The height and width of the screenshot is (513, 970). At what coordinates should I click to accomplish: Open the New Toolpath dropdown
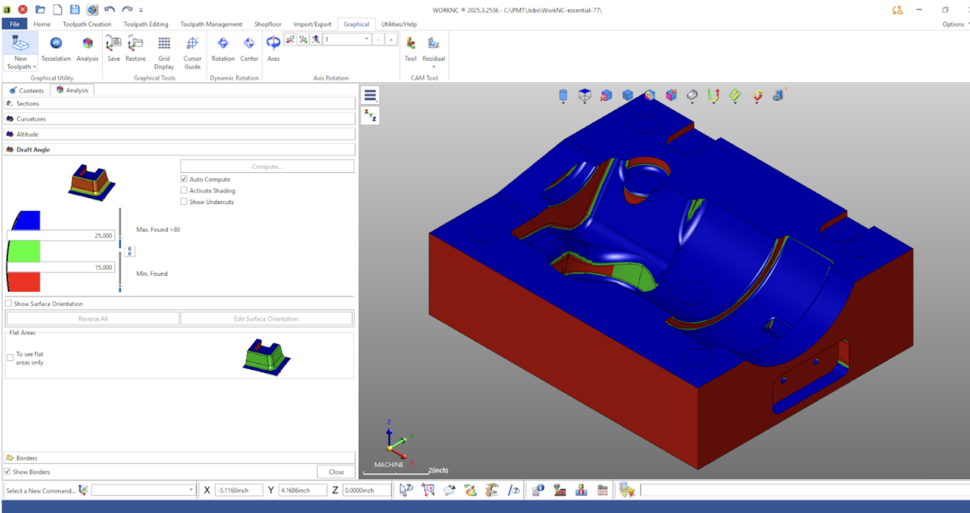(x=21, y=67)
